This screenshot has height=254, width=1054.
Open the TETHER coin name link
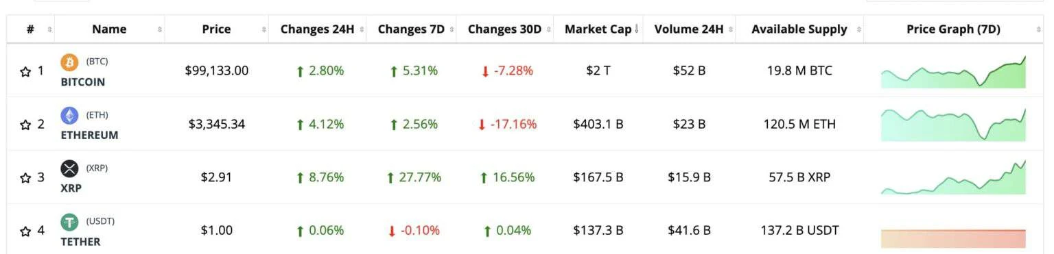(x=80, y=242)
